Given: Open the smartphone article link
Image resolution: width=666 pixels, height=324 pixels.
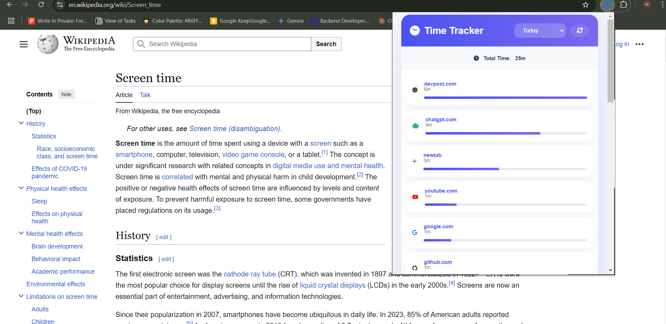Looking at the screenshot, I should point(134,154).
